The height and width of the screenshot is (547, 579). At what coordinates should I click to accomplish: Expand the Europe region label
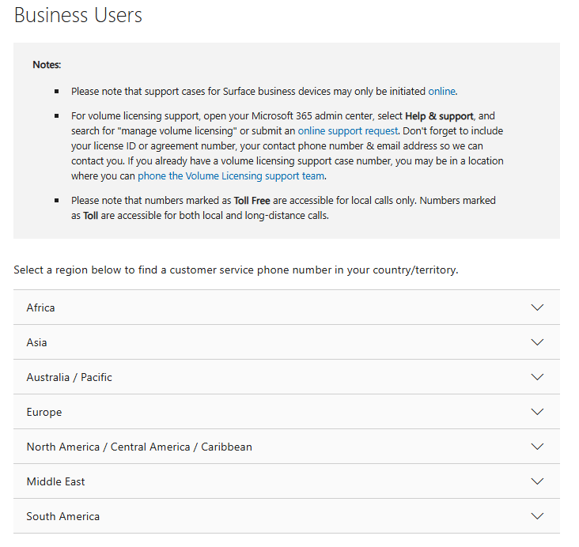[44, 412]
